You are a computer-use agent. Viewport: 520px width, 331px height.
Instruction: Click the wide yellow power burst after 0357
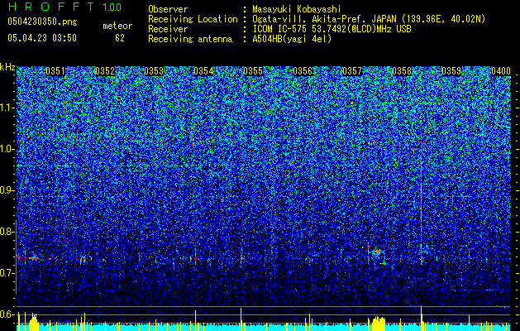point(378,324)
